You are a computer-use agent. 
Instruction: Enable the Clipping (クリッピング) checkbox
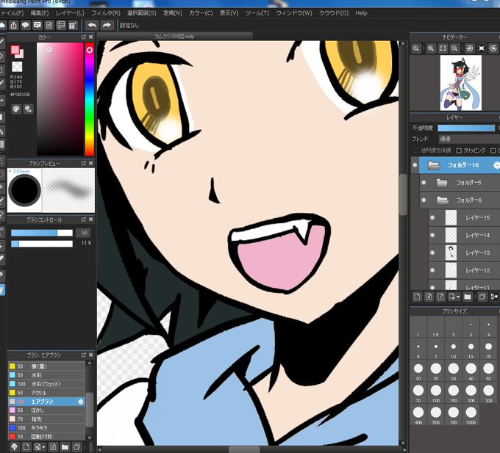459,151
